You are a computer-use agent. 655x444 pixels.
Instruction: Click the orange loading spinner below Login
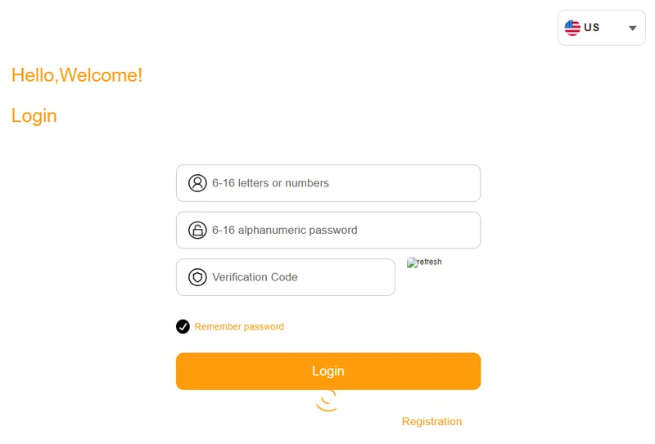click(327, 401)
